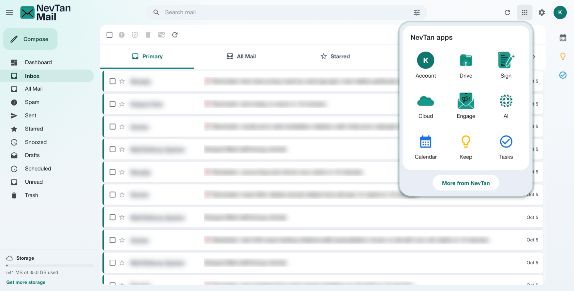Image resolution: width=574 pixels, height=291 pixels.
Task: Launch the Sign app from NevTan apps
Action: pyautogui.click(x=506, y=65)
